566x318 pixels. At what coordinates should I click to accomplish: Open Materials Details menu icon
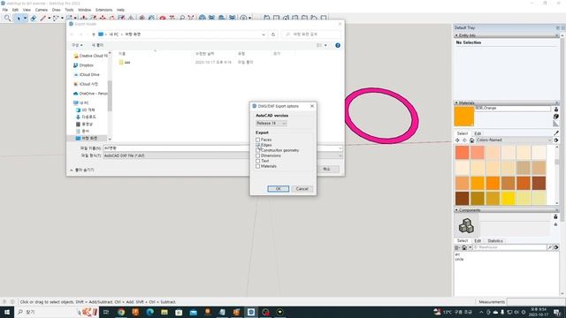point(556,140)
